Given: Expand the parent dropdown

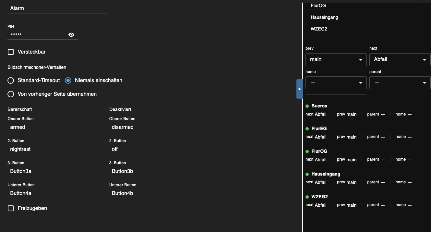Looking at the screenshot, I should pos(400,83).
